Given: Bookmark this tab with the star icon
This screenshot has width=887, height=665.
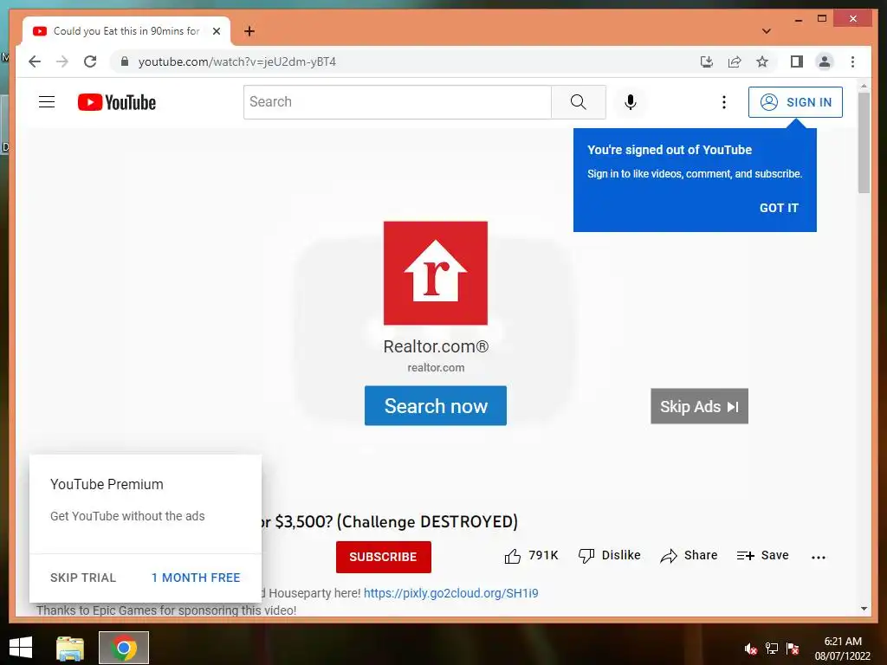Looking at the screenshot, I should (762, 61).
